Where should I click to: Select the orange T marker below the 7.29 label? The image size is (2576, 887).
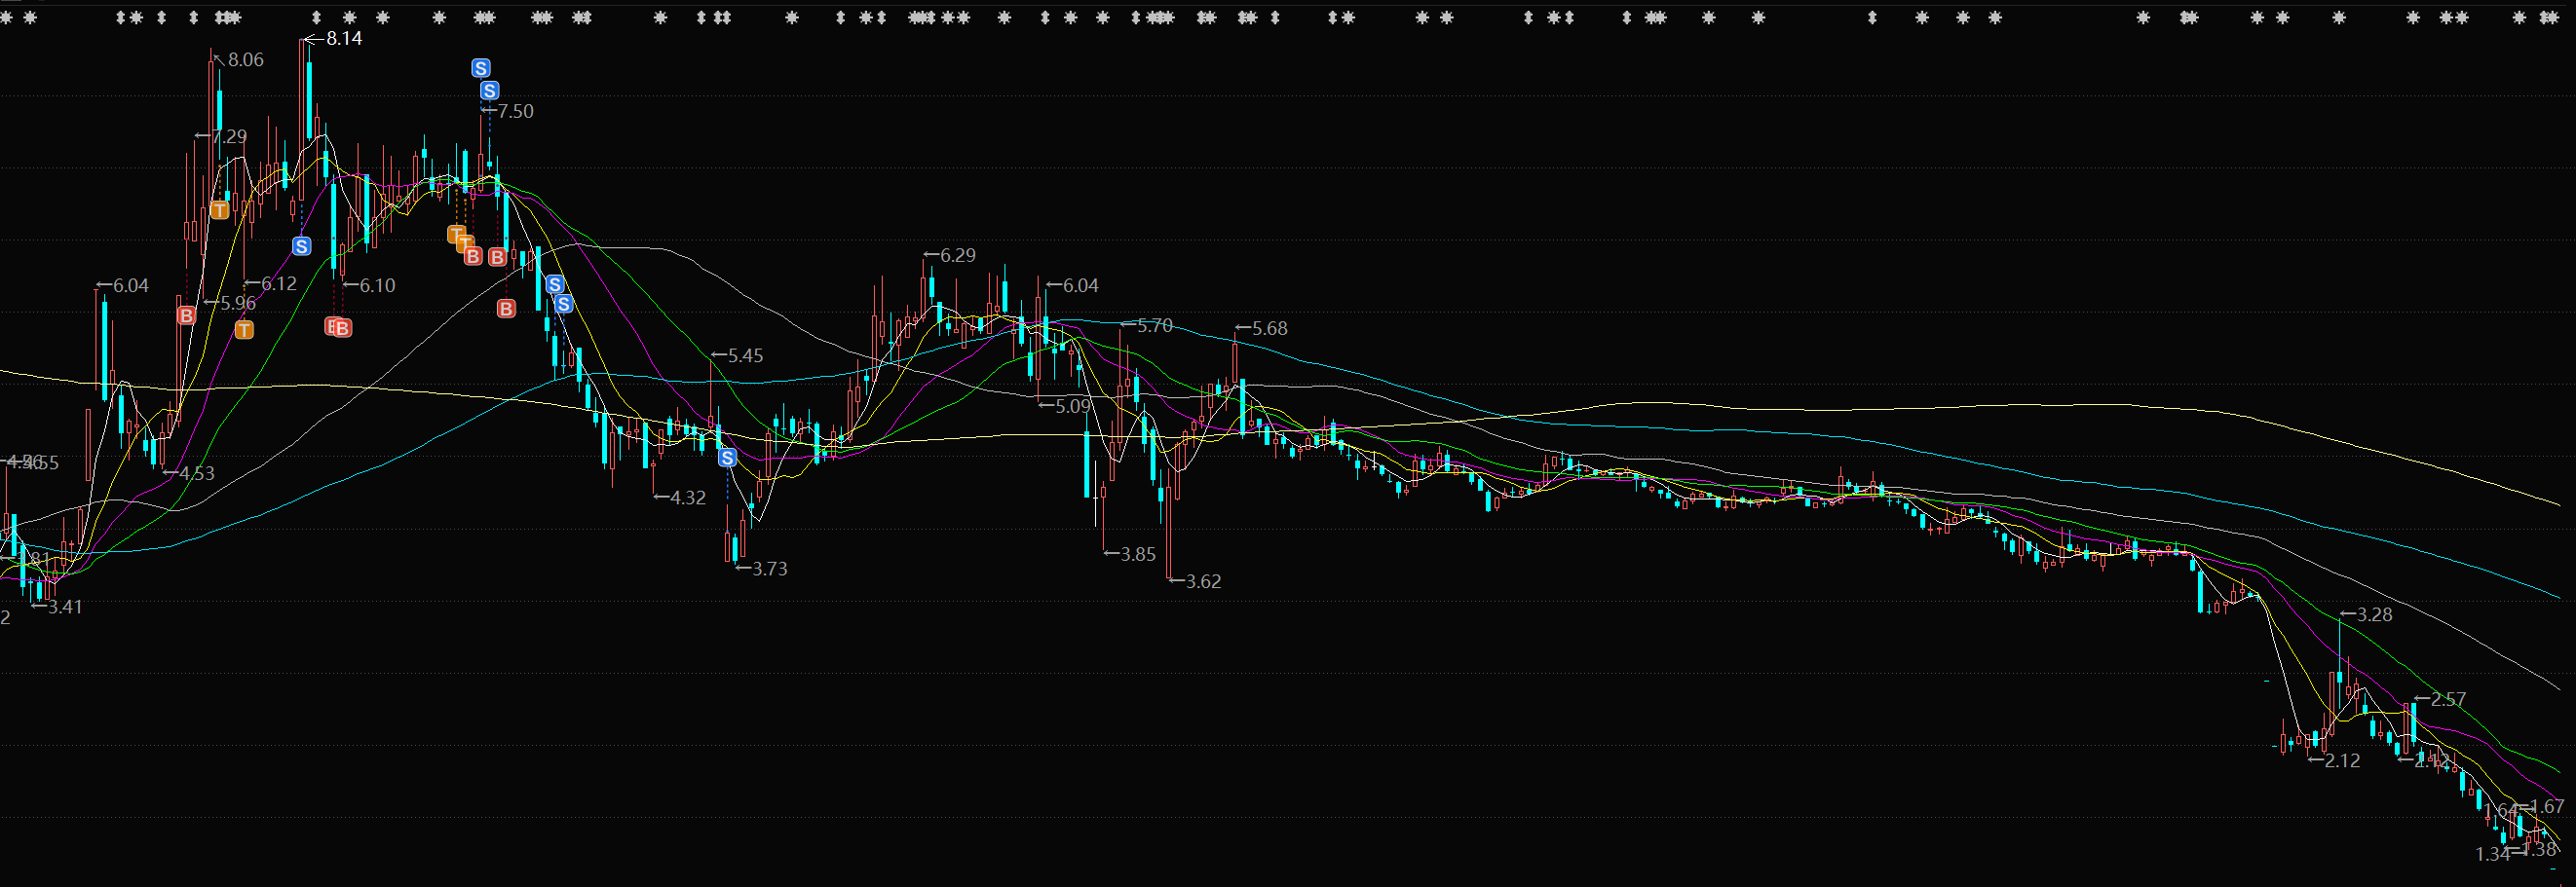tap(220, 209)
